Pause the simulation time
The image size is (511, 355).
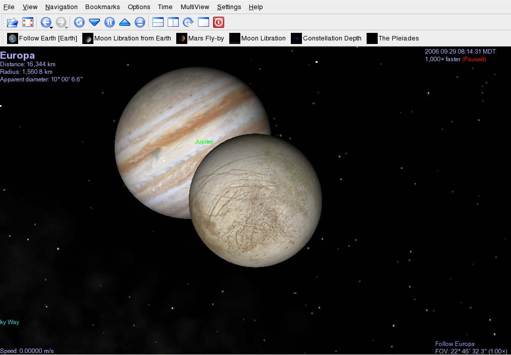click(x=110, y=22)
